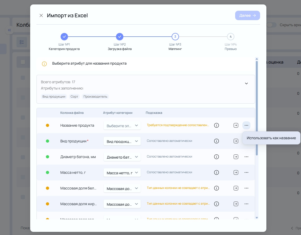This screenshot has width=301, height=235.
Task: Click the Далее button
Action: (247, 15)
